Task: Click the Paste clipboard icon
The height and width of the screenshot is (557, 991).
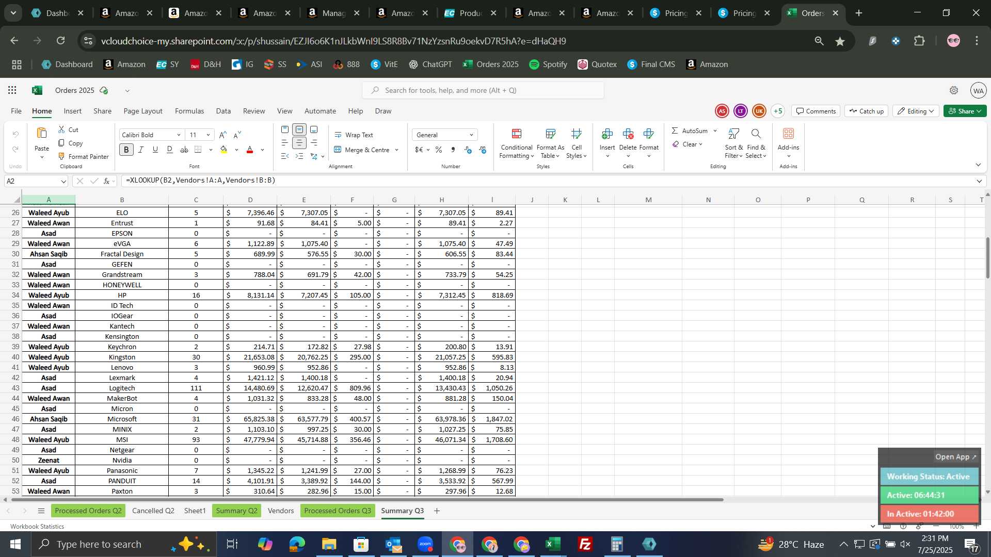Action: tap(41, 133)
